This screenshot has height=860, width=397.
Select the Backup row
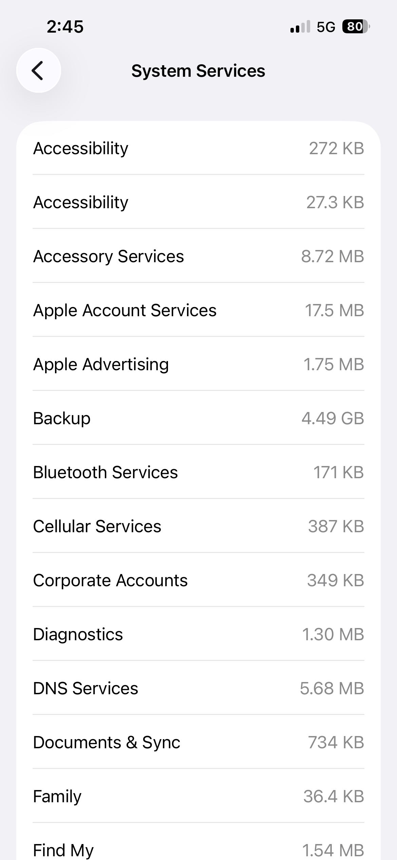click(198, 418)
